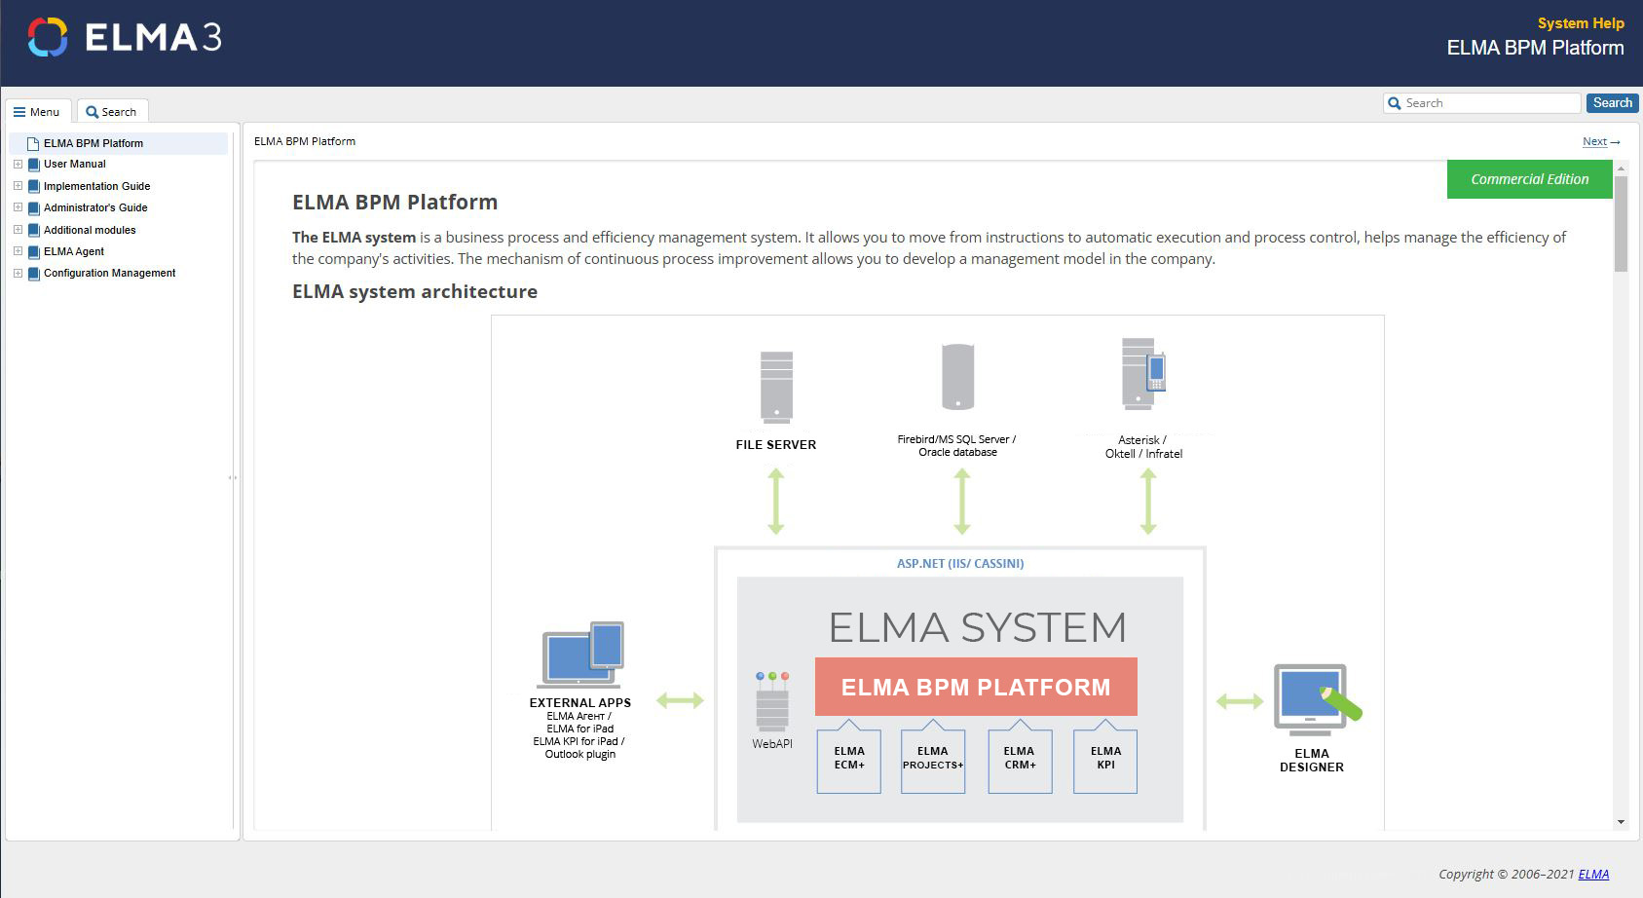The image size is (1643, 898).
Task: Open the Configuration Management topic
Action: [110, 273]
